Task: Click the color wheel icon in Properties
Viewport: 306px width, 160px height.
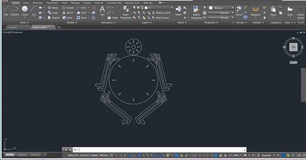Action: pos(205,8)
